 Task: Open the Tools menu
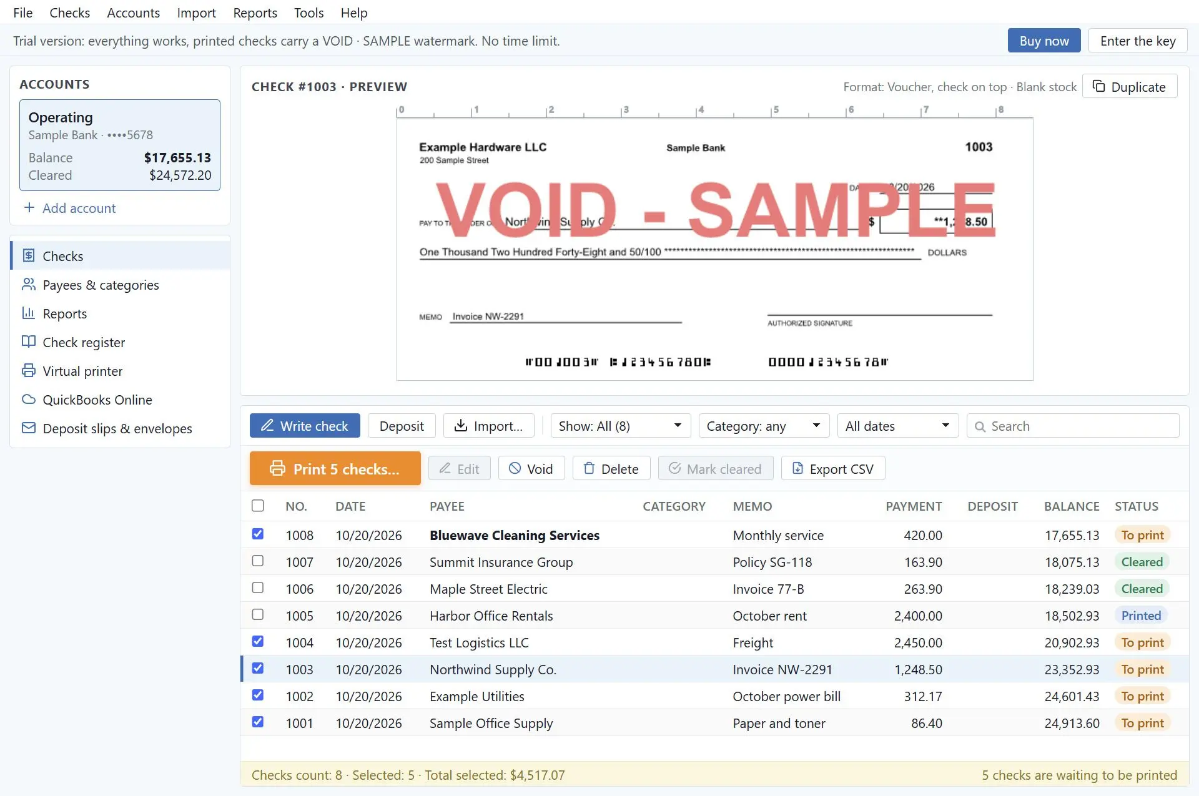308,12
